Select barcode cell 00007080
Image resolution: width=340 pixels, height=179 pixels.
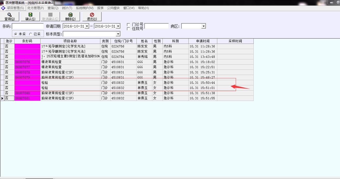pyautogui.click(x=27, y=93)
